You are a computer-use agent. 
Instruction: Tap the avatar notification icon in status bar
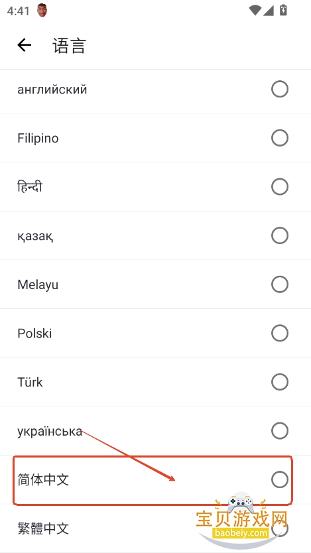click(x=42, y=11)
